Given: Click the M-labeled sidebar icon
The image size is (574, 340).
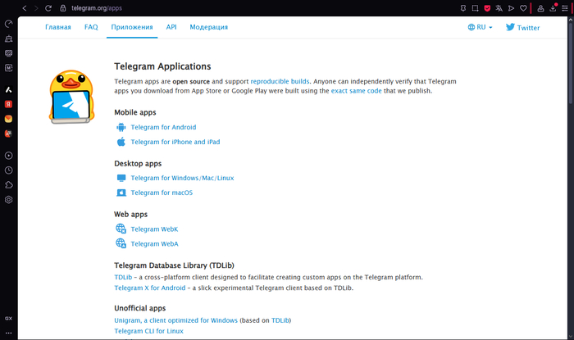Looking at the screenshot, I should click(x=8, y=68).
